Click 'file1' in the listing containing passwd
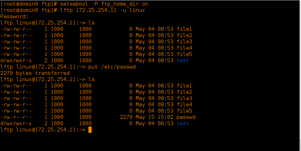301x151 pixels. 184,86
